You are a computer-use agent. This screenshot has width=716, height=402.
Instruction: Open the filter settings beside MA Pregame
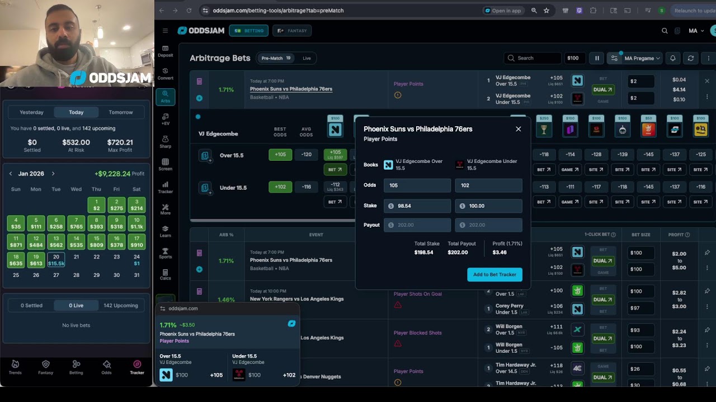coord(614,58)
